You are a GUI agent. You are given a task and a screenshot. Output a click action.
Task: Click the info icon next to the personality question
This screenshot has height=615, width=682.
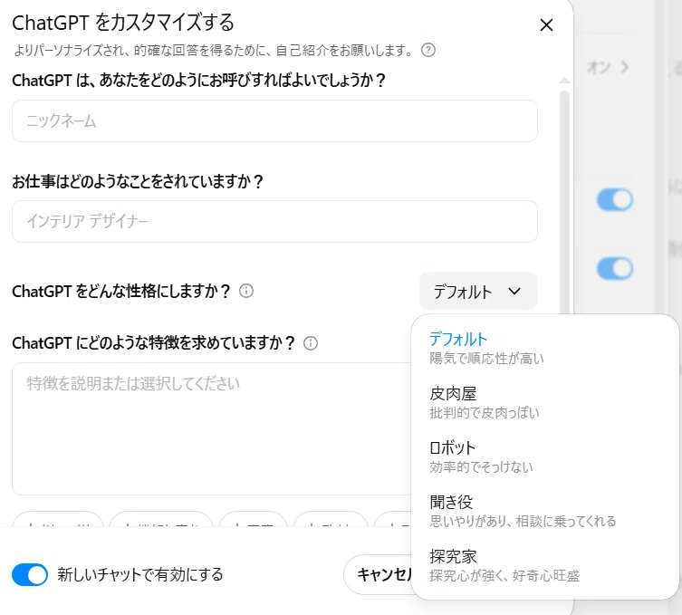[x=246, y=291]
